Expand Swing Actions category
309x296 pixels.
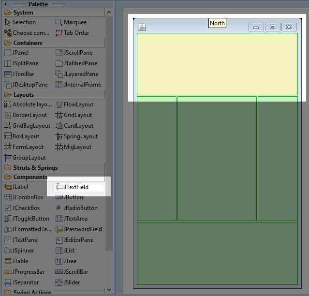coord(53,292)
